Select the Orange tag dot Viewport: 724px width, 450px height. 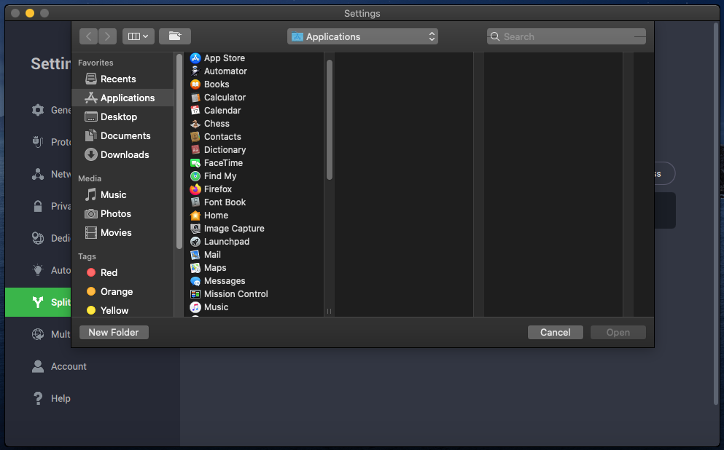click(91, 291)
